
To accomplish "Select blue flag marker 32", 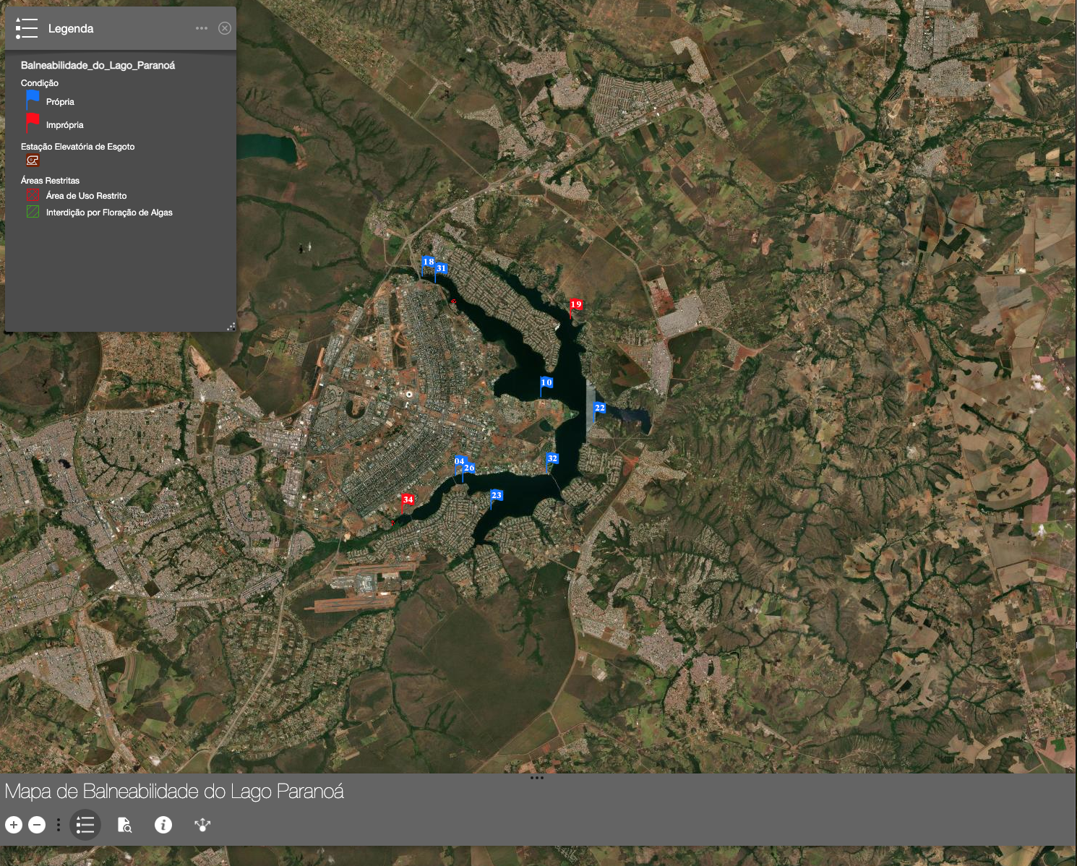I will point(552,459).
